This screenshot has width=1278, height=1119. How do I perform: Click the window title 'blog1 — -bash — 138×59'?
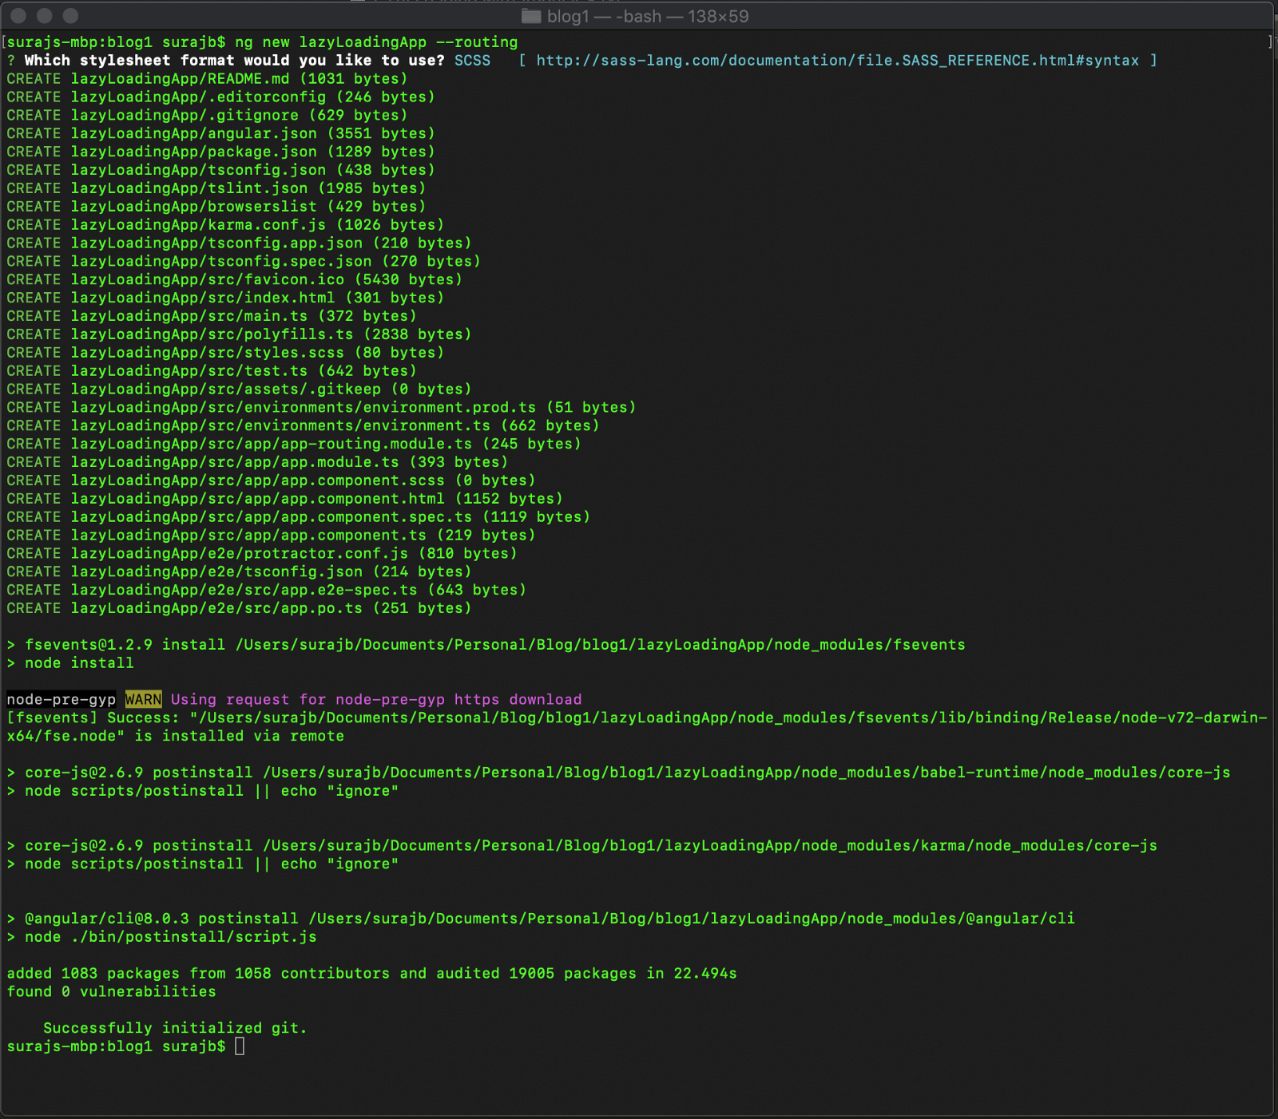tap(648, 16)
